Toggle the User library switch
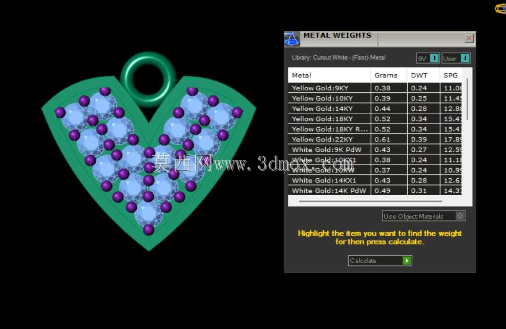 pyautogui.click(x=465, y=58)
